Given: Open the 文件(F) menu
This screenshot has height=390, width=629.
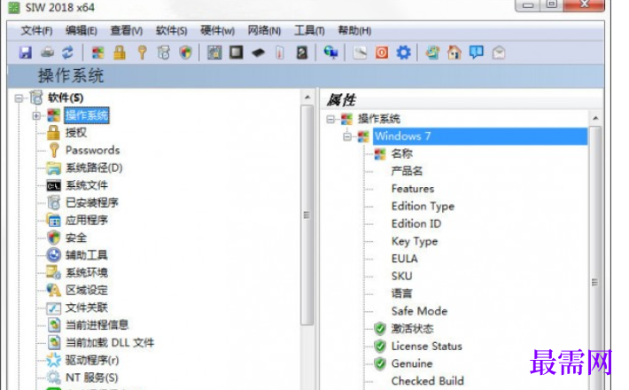Looking at the screenshot, I should 36,30.
